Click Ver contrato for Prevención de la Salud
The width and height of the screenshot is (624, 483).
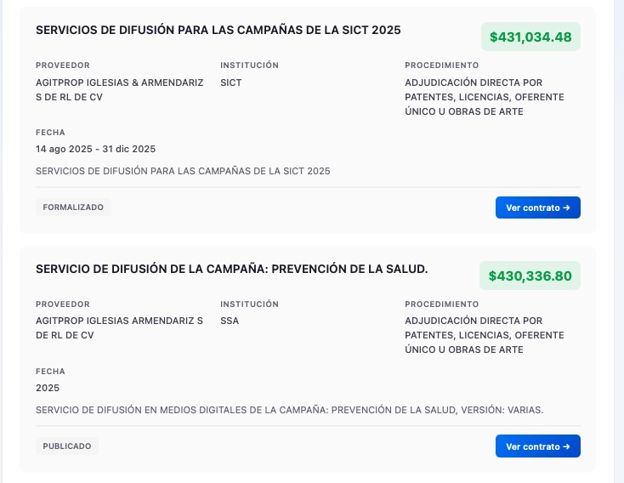tap(537, 446)
